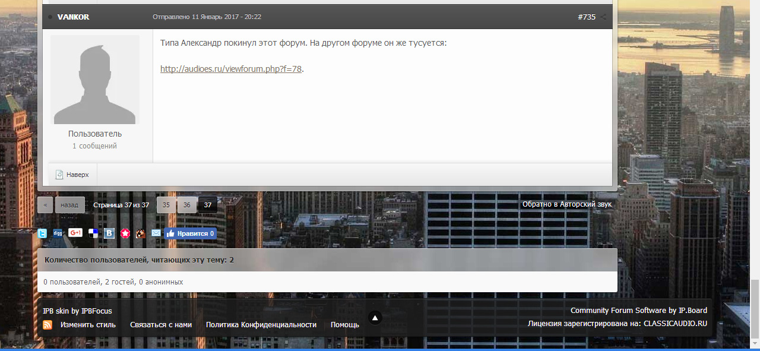
Task: Open the Изменить стиль style selector
Action: coord(88,325)
